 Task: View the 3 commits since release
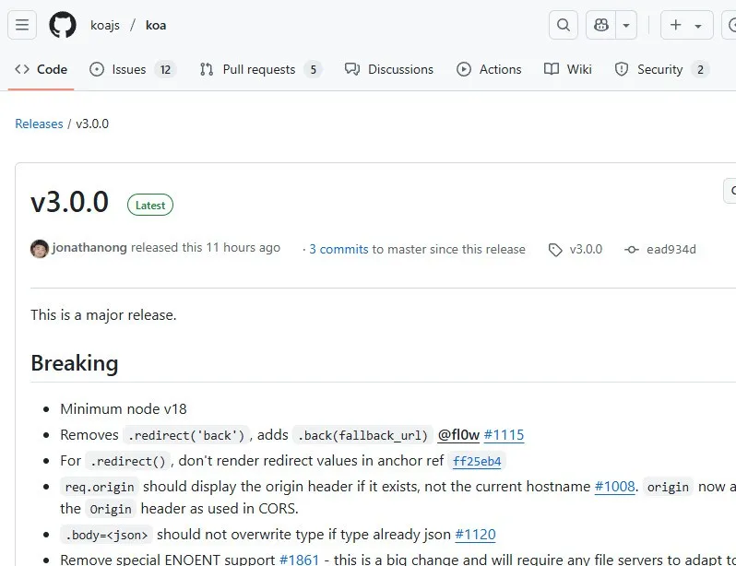pyautogui.click(x=338, y=249)
